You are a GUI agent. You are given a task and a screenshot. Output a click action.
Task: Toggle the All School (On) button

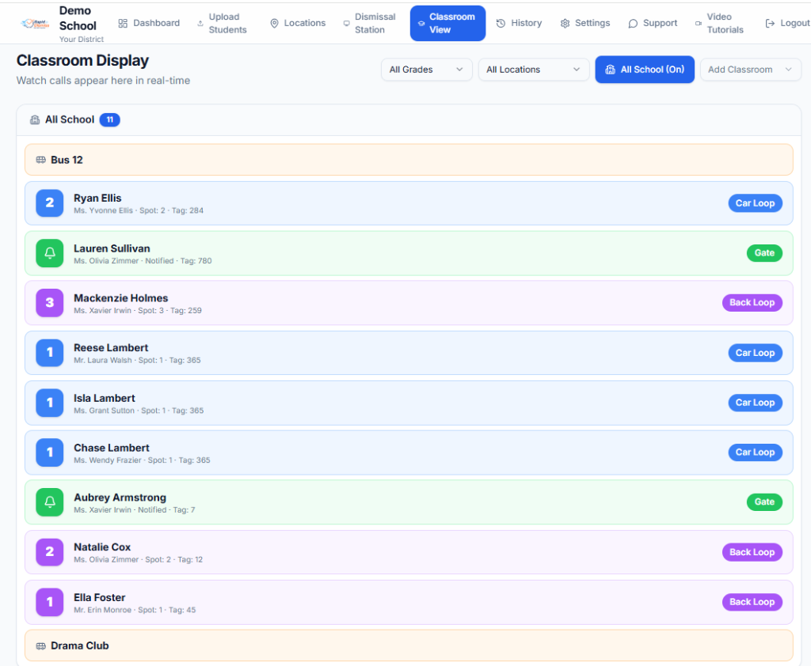(x=645, y=70)
